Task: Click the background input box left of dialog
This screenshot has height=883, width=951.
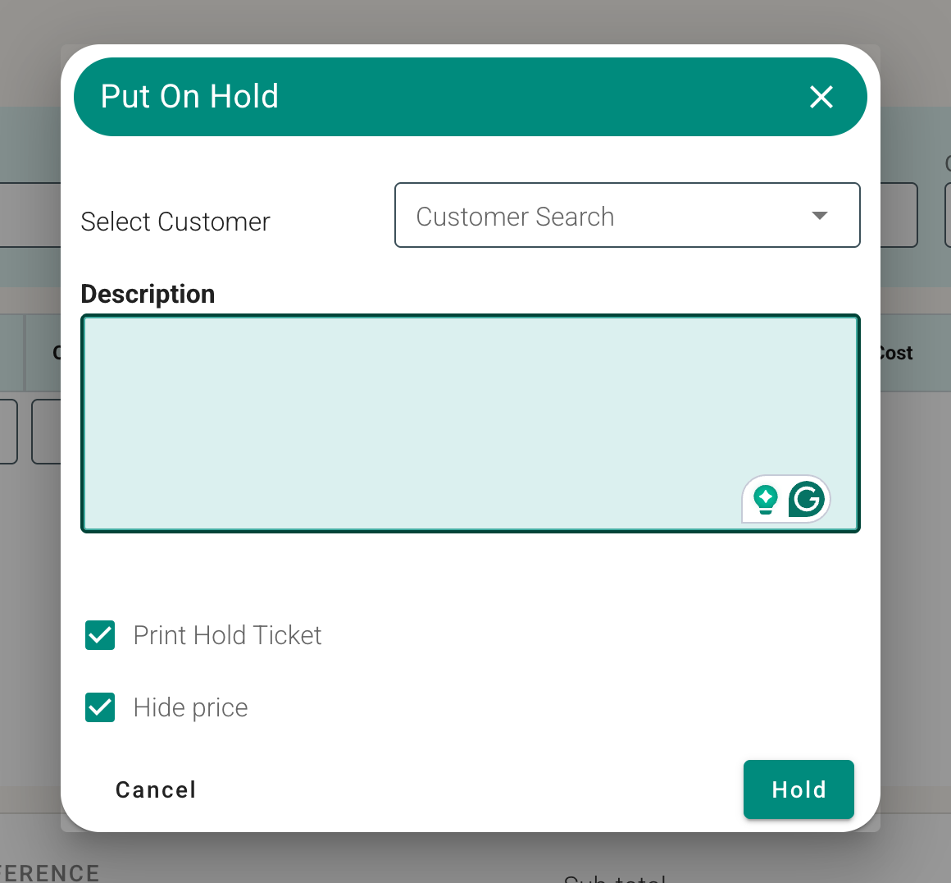Action: (30, 215)
